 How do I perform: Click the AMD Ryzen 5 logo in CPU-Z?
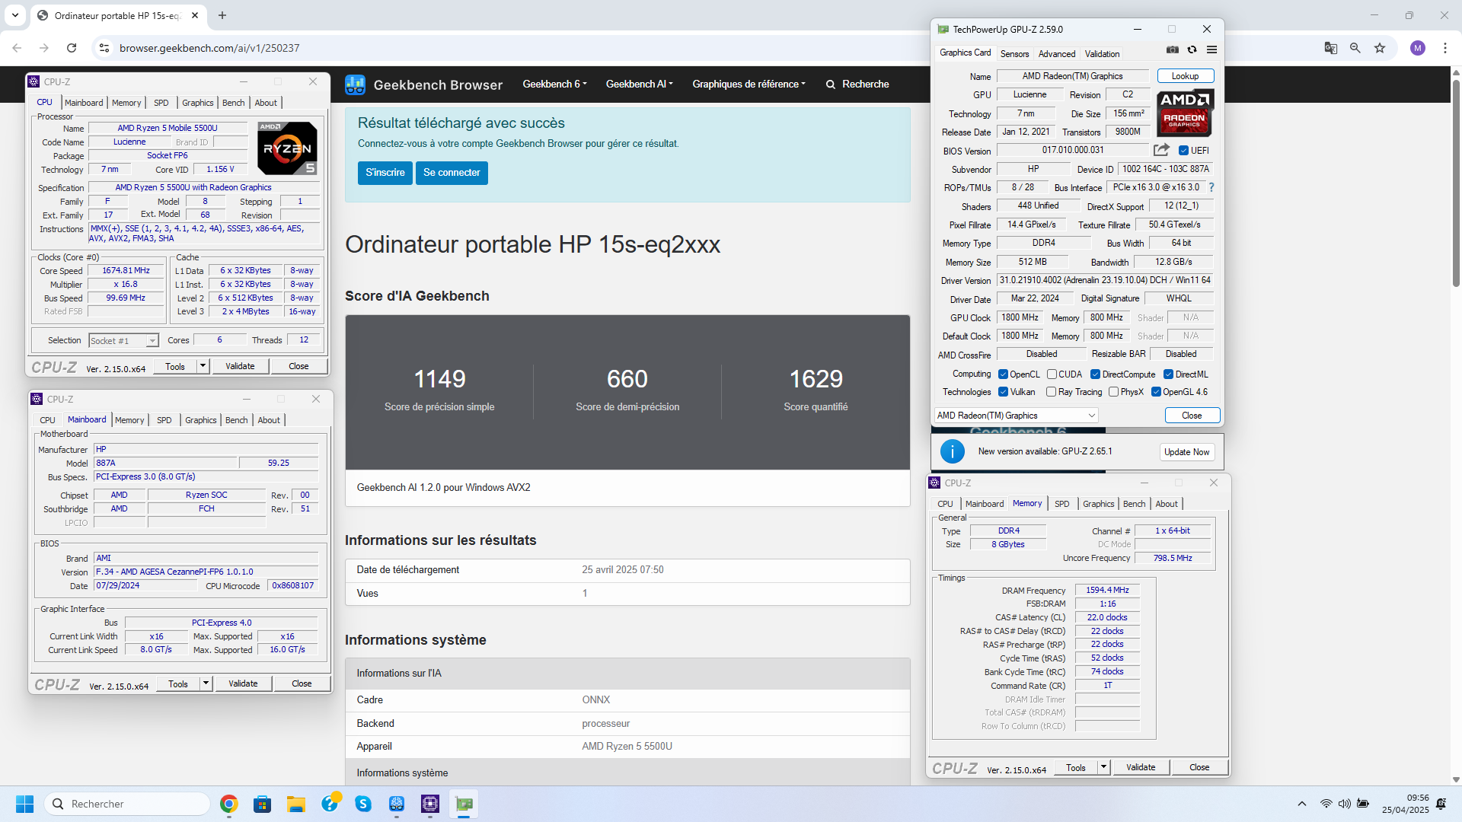(287, 148)
